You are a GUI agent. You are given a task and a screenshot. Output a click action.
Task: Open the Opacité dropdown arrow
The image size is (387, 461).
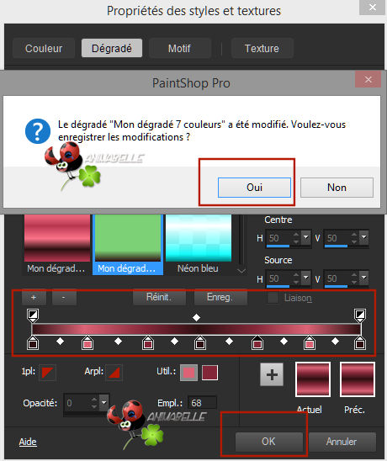[103, 402]
